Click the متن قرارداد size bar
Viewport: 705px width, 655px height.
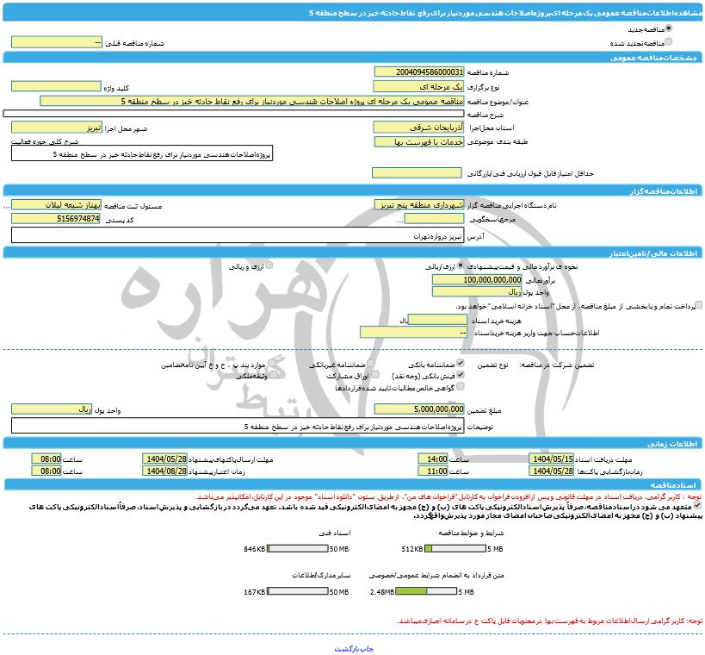[426, 591]
